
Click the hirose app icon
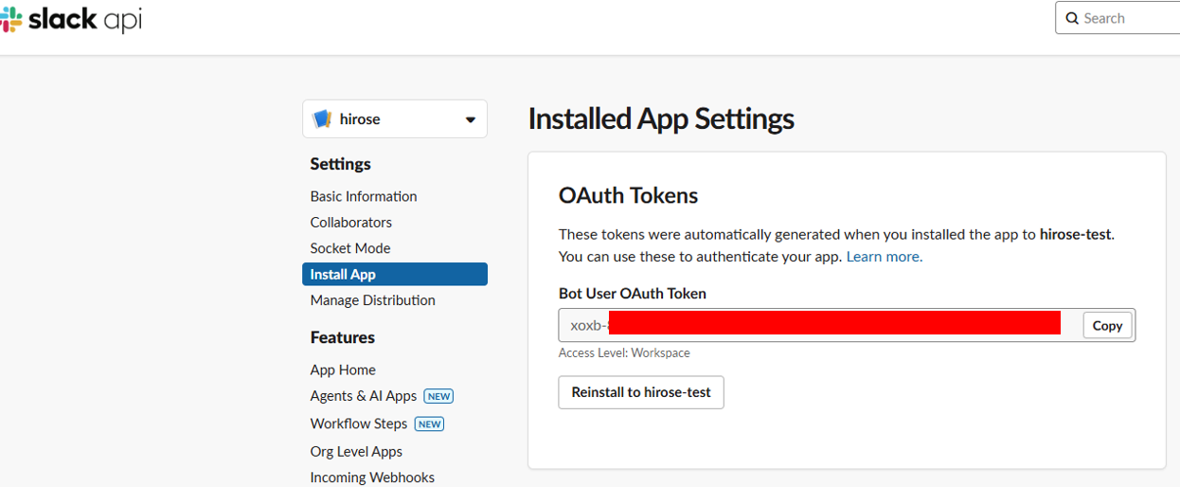click(x=322, y=119)
